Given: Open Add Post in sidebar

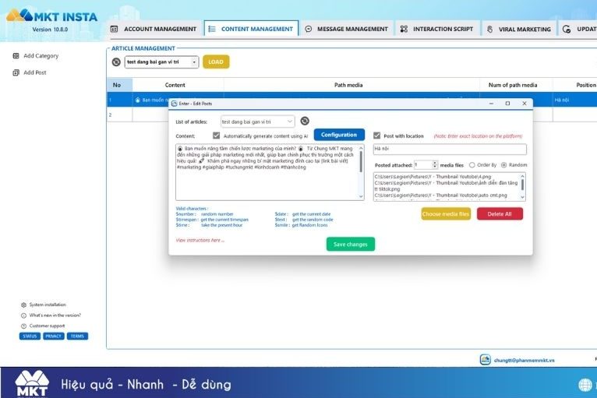Looking at the screenshot, I should tap(30, 72).
